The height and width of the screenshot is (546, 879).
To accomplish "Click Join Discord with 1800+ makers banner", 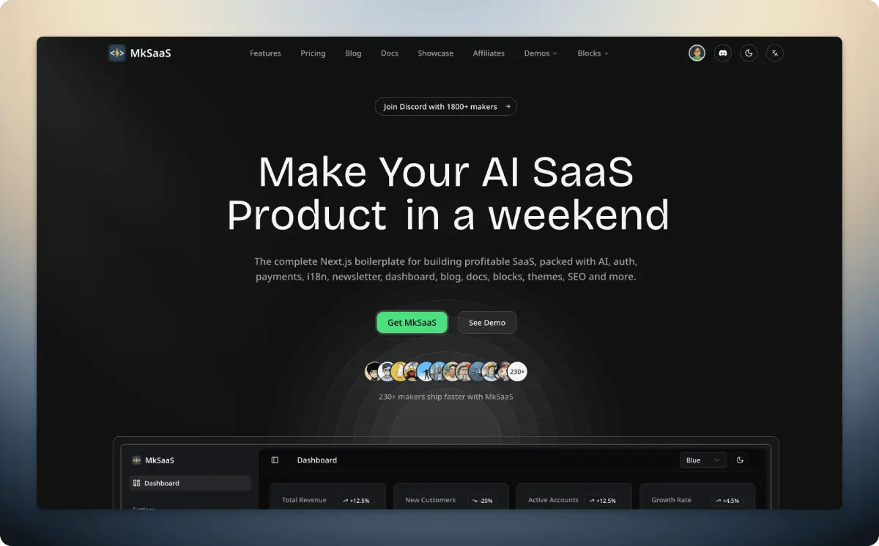I will point(446,107).
